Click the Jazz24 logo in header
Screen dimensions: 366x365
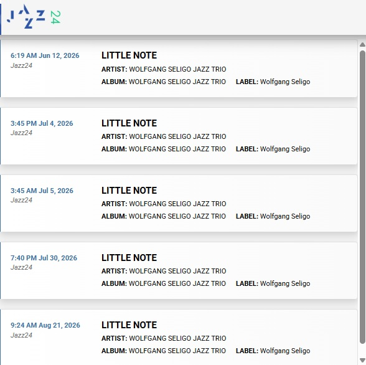[x=34, y=17]
